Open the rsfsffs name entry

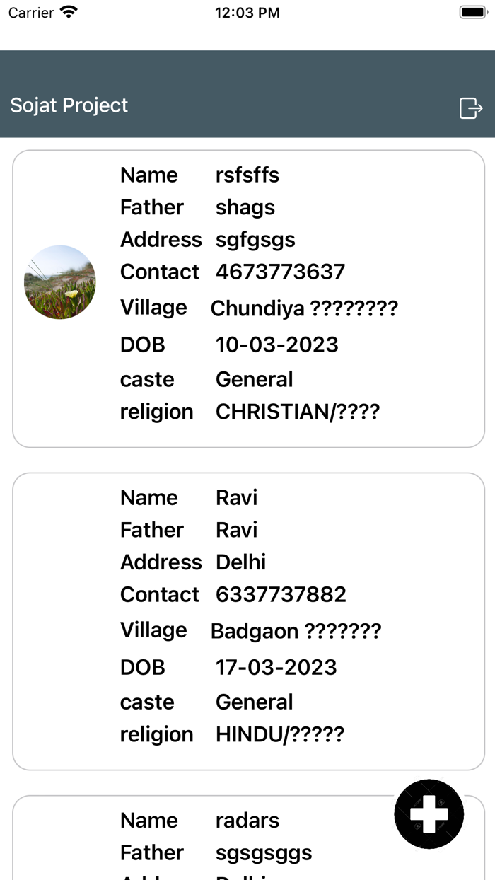[x=247, y=175]
